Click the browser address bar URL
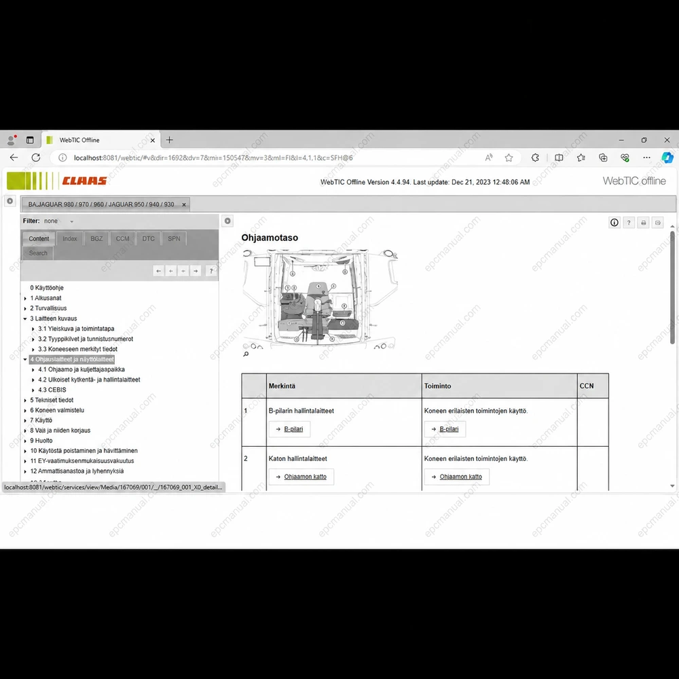This screenshot has width=679, height=679. [x=213, y=158]
